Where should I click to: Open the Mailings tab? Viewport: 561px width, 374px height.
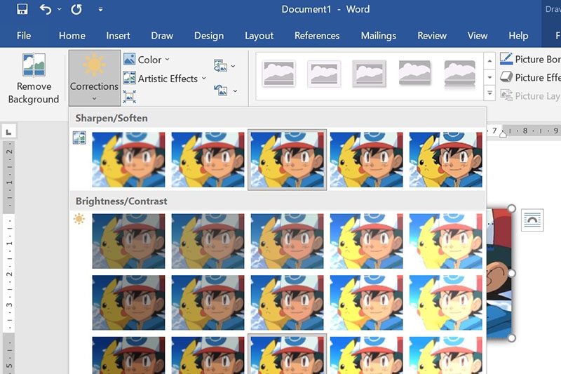click(378, 36)
